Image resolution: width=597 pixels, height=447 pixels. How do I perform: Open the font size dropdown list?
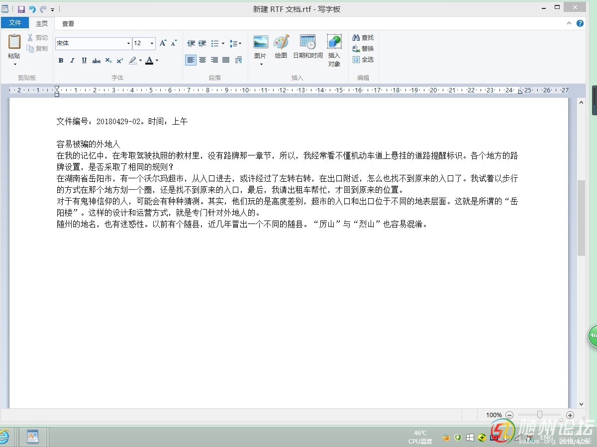[x=152, y=44]
